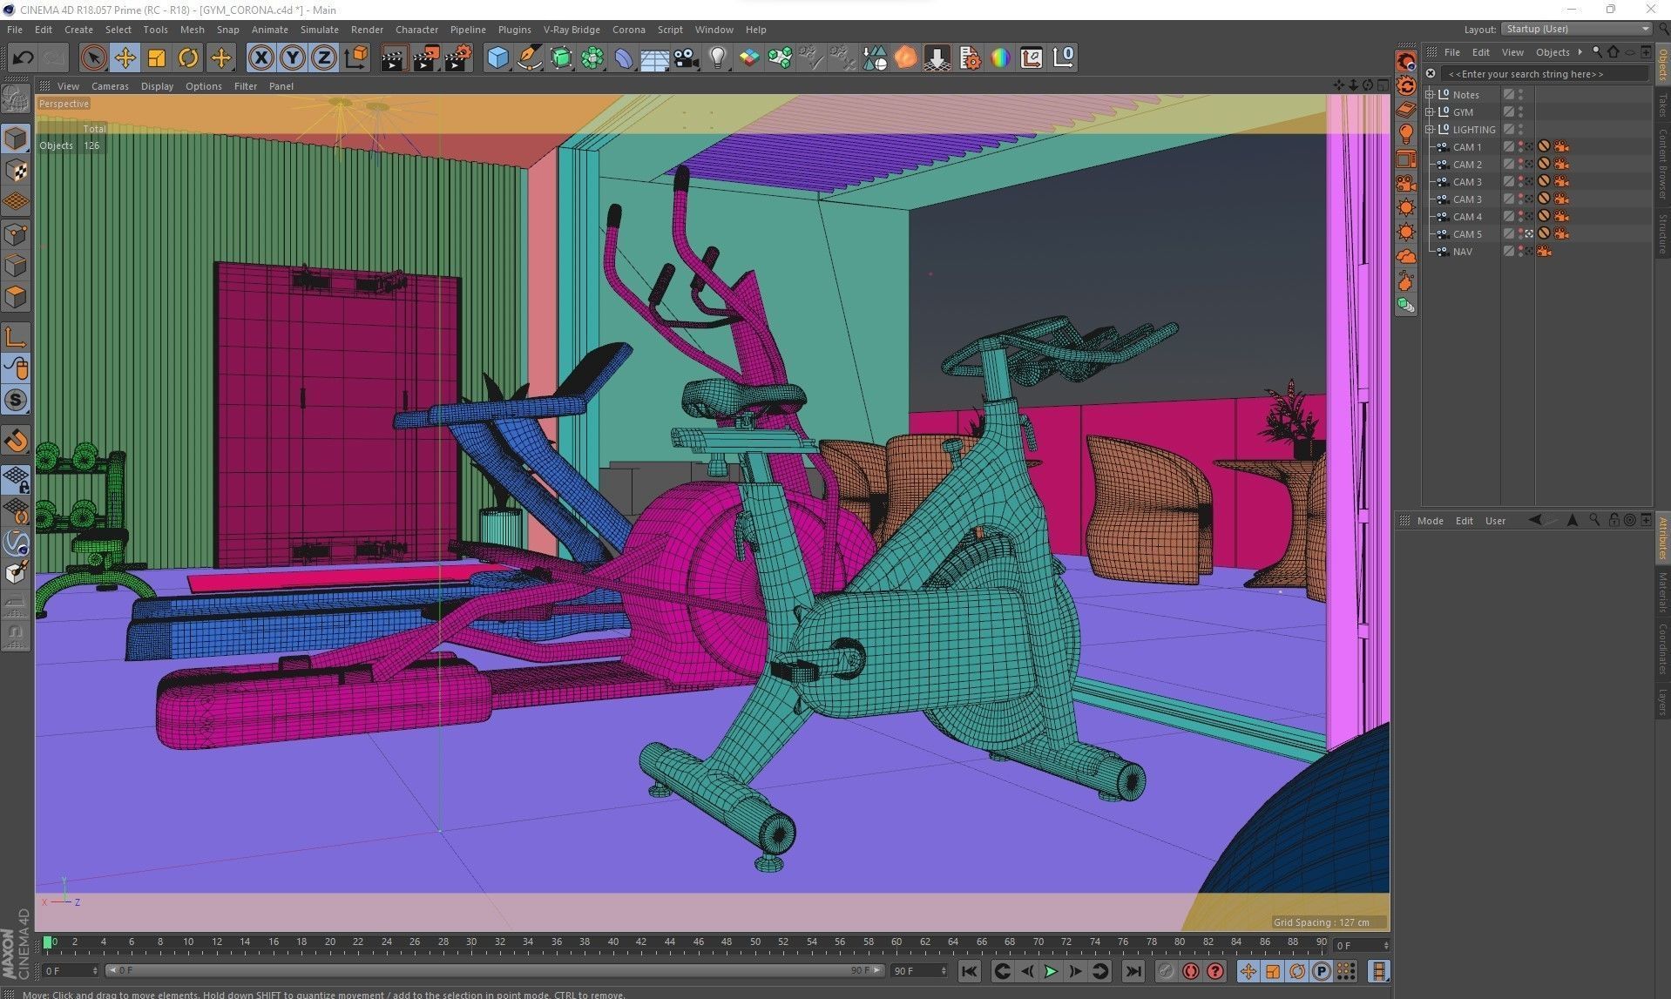This screenshot has height=999, width=1671.
Task: Click the Corona camera icon in side palette
Action: tap(1406, 183)
